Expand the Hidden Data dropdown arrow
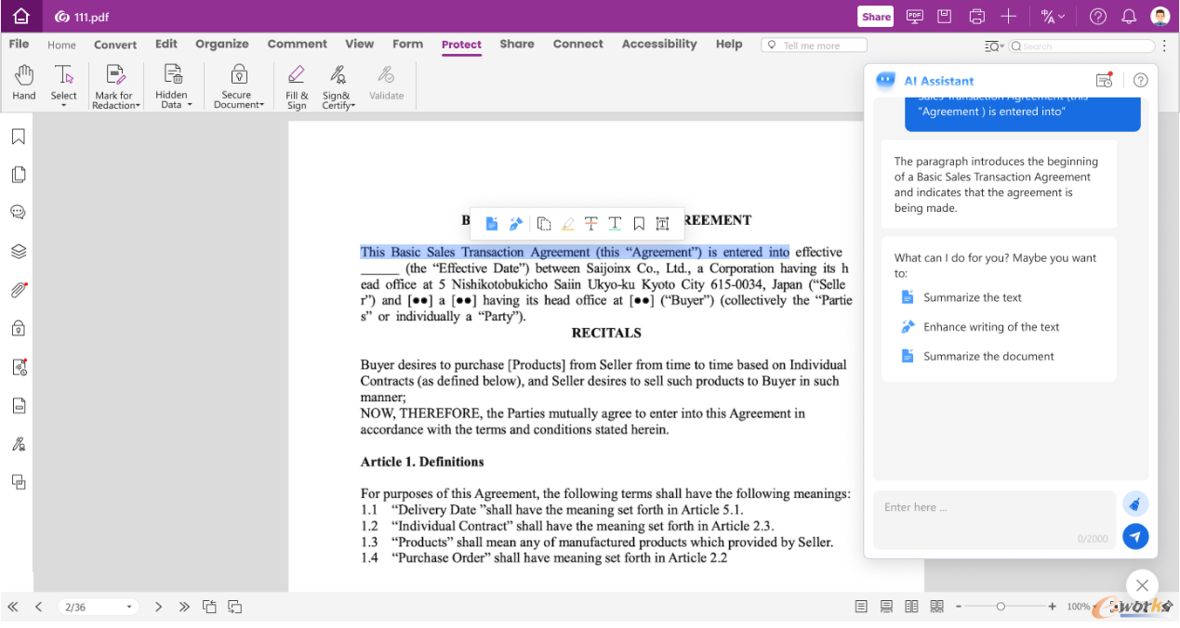Screen dimensions: 1180x628 click(190, 105)
